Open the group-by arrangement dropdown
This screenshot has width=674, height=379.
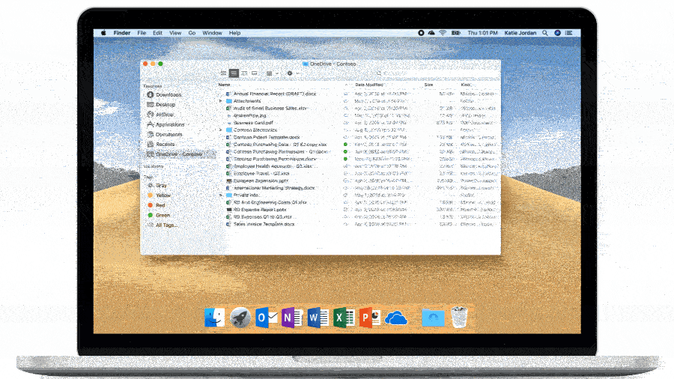[x=272, y=73]
